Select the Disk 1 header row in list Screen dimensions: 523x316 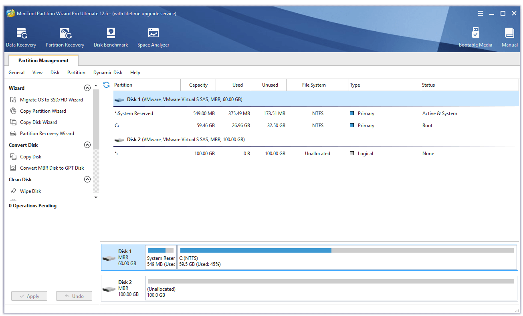(x=315, y=99)
